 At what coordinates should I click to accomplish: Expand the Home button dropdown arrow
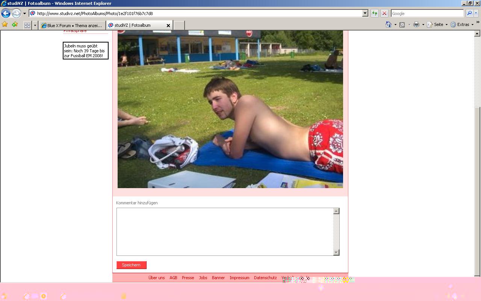(x=395, y=25)
